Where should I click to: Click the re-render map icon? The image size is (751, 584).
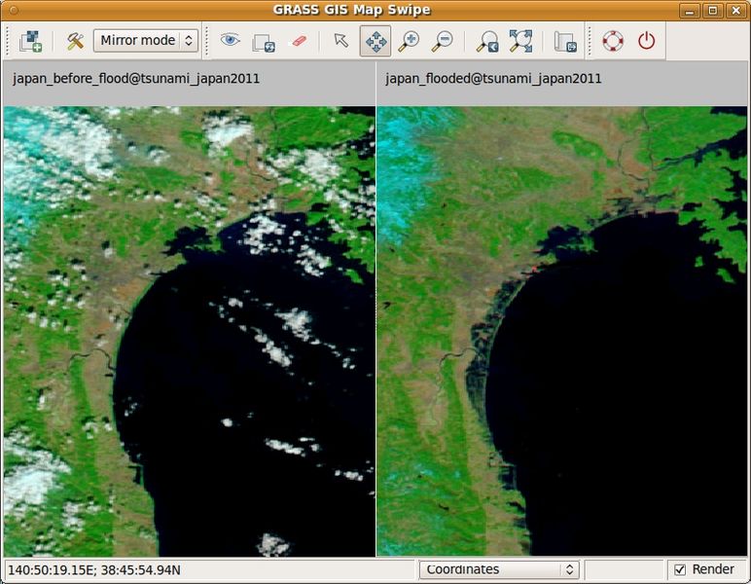[x=264, y=41]
